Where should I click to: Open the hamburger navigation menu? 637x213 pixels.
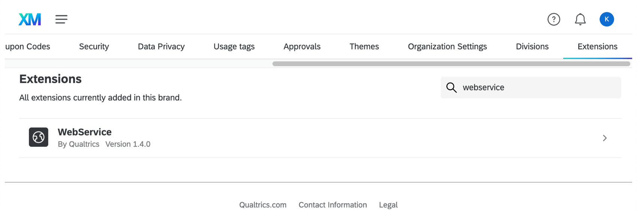[61, 19]
